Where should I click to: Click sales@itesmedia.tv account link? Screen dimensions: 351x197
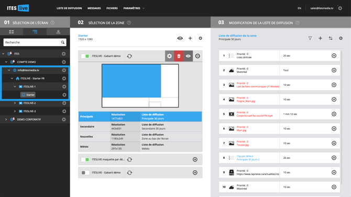(322, 8)
